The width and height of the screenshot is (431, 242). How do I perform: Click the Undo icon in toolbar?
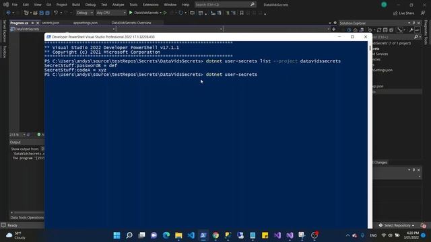coord(56,13)
